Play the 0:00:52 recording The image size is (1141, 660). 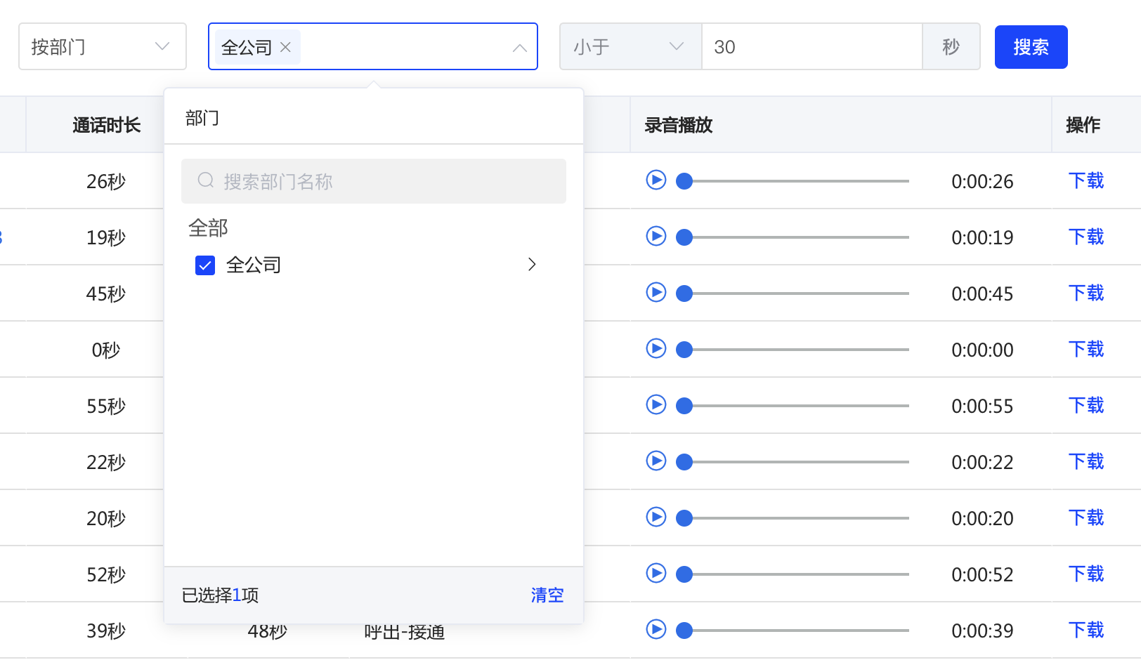pos(656,574)
